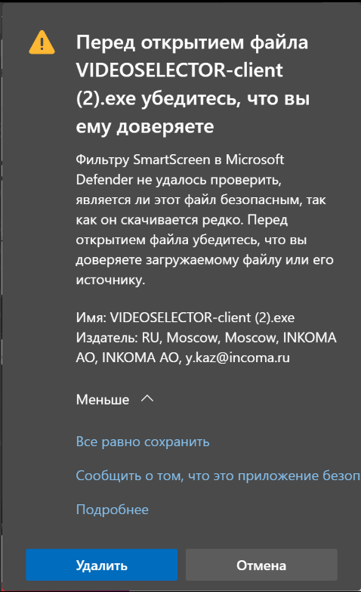Click the yellow warning triangle icon

pos(42,42)
